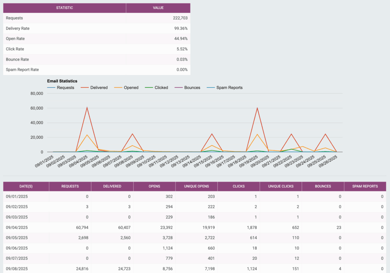
Task: Click the 09/04/2025 Delivered peak on chart
Action: (x=87, y=108)
